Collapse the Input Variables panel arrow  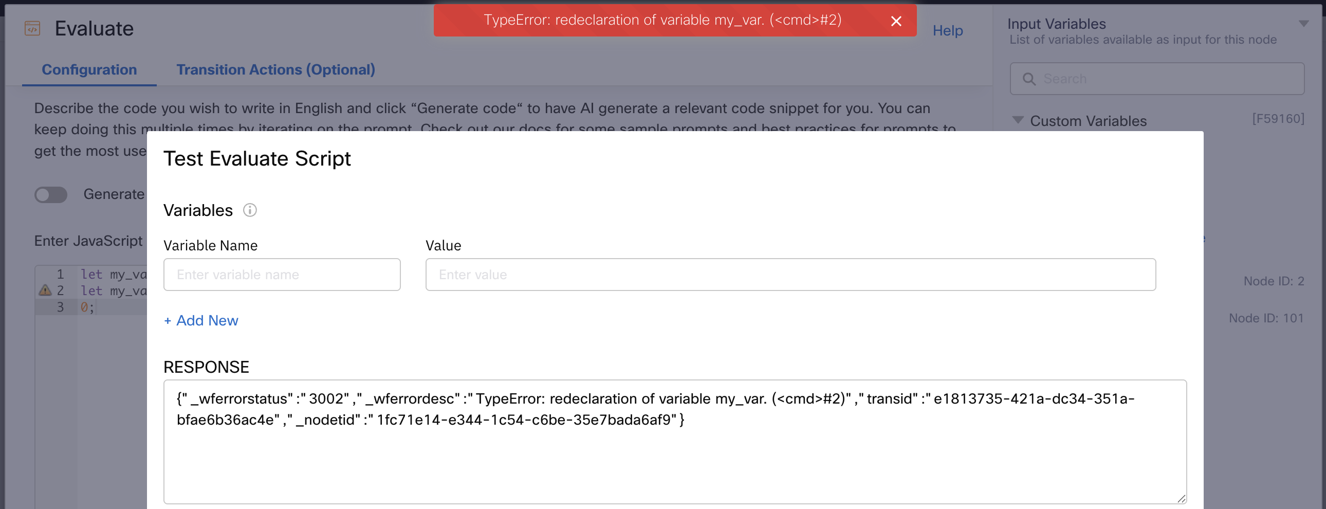(x=1303, y=24)
